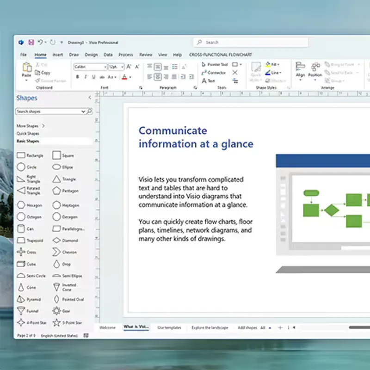Toggle center text alignment
The image size is (370, 370).
pyautogui.click(x=158, y=77)
